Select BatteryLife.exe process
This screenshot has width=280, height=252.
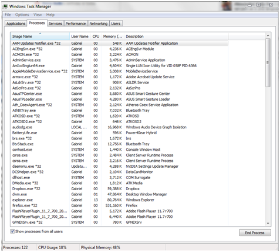tap(119, 132)
